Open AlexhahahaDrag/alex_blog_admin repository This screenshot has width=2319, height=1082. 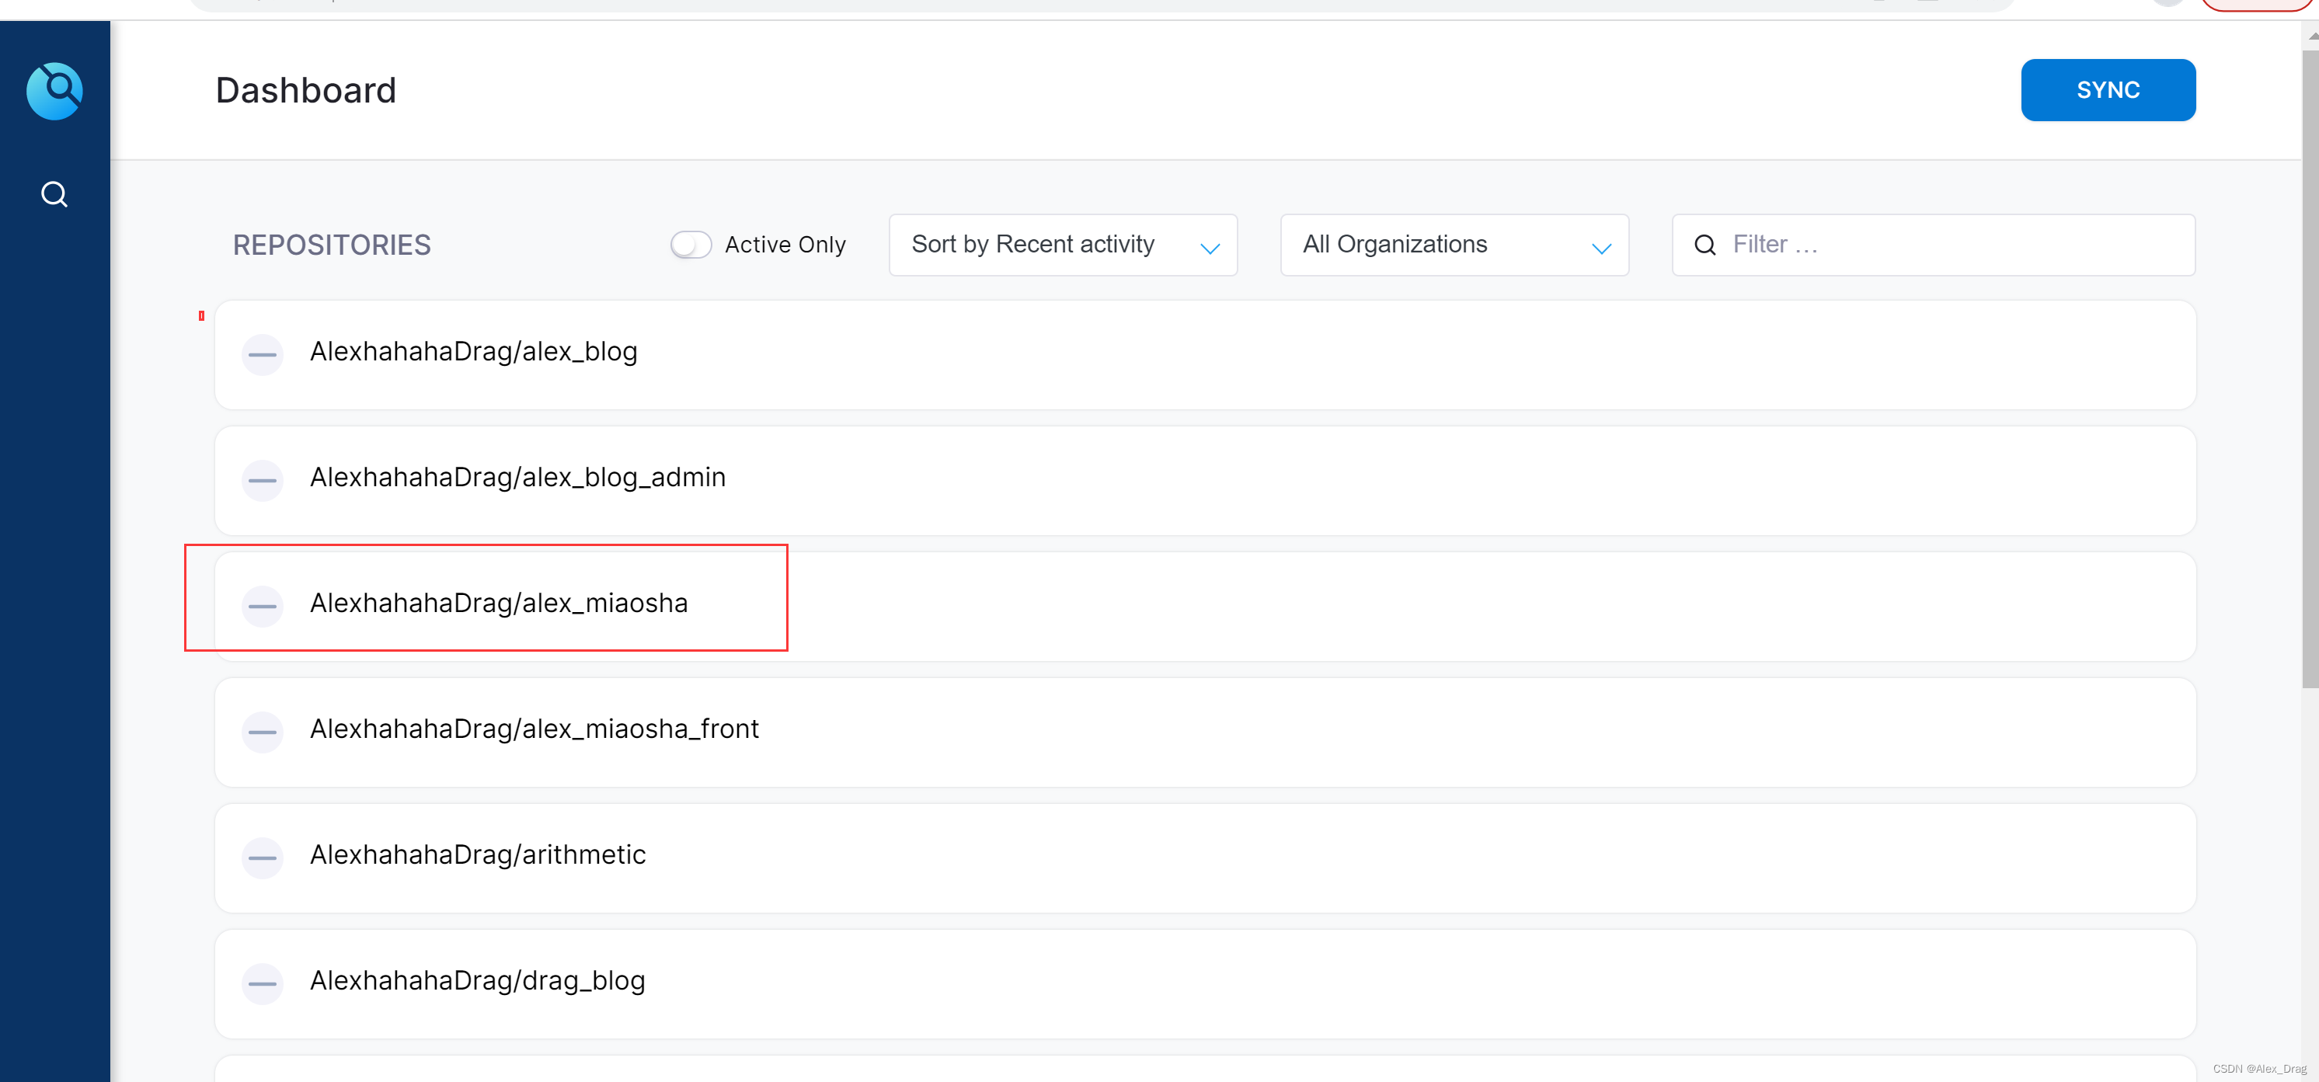click(1204, 481)
